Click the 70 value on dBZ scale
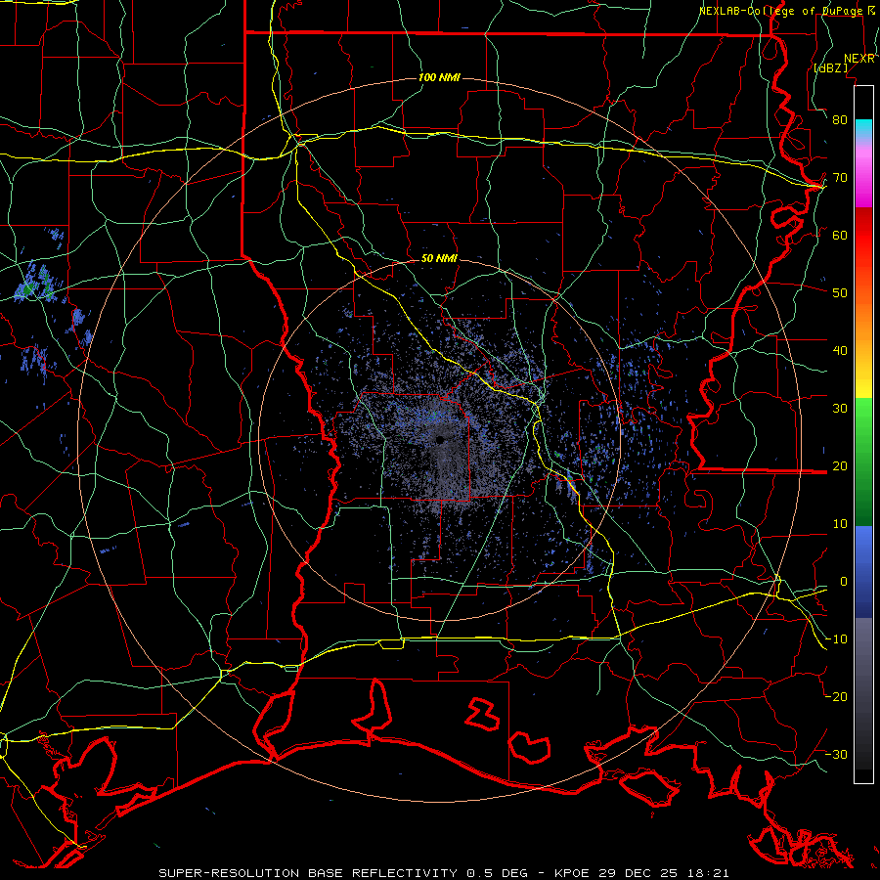The height and width of the screenshot is (880, 880). tap(840, 178)
